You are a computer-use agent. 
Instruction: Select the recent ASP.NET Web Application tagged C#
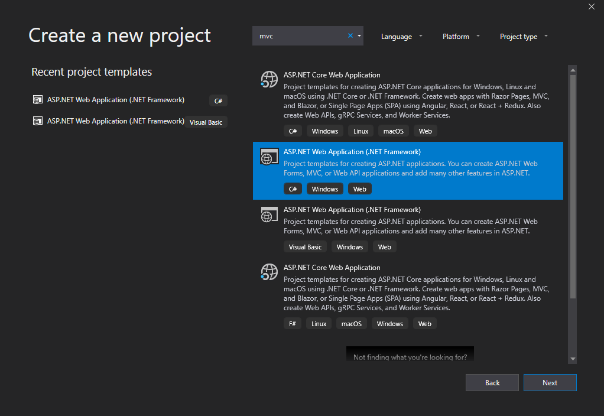coord(130,100)
